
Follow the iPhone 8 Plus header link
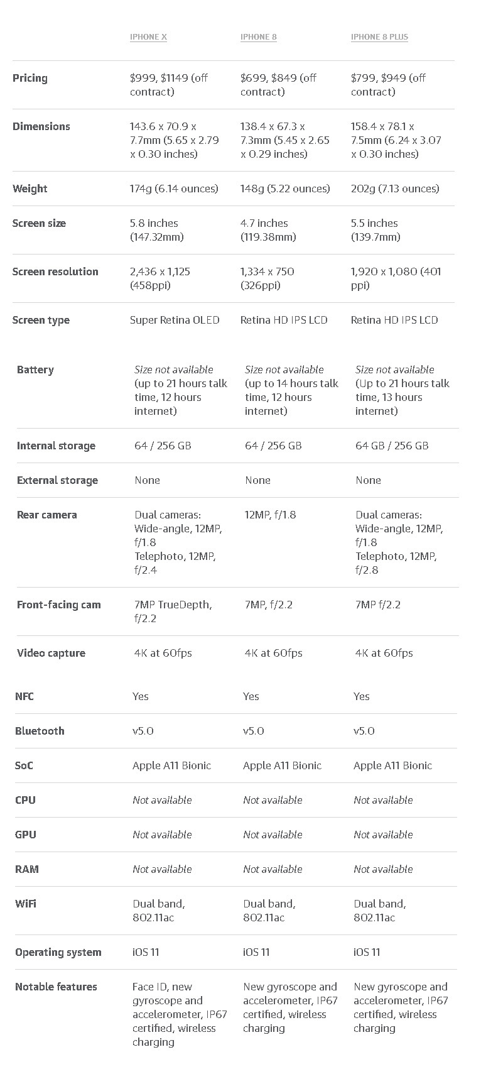(379, 37)
